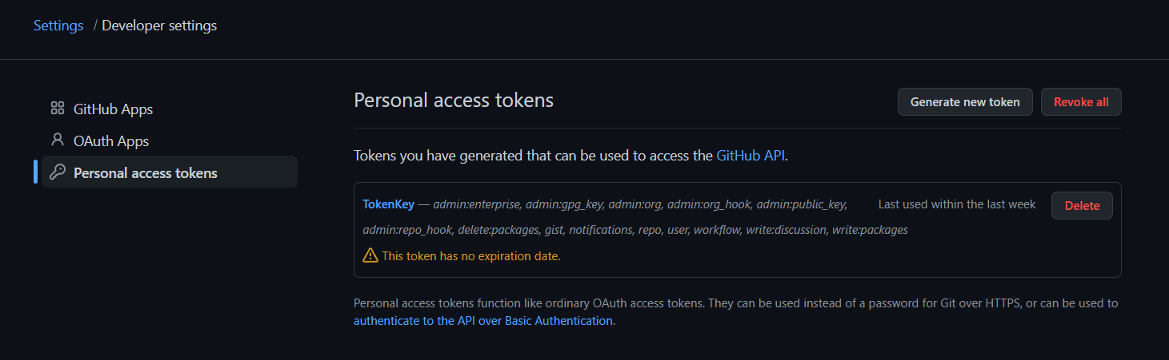Click the Developer settings breadcrumb text

[159, 26]
